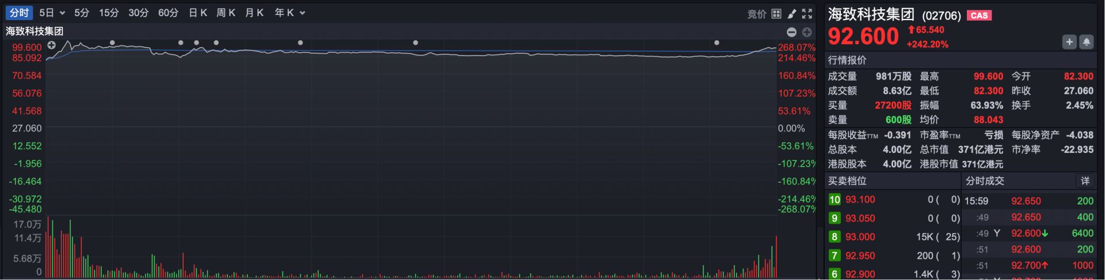Viewport: 1105px width, 280px height.
Task: Open the 年K dropdown arrow
Action: point(303,13)
